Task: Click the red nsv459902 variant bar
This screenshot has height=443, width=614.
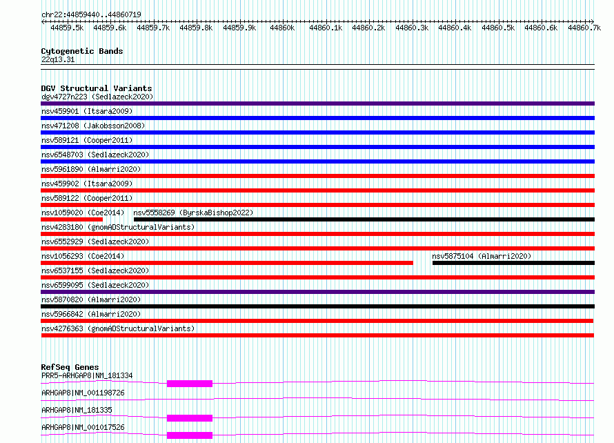Action: click(x=317, y=190)
